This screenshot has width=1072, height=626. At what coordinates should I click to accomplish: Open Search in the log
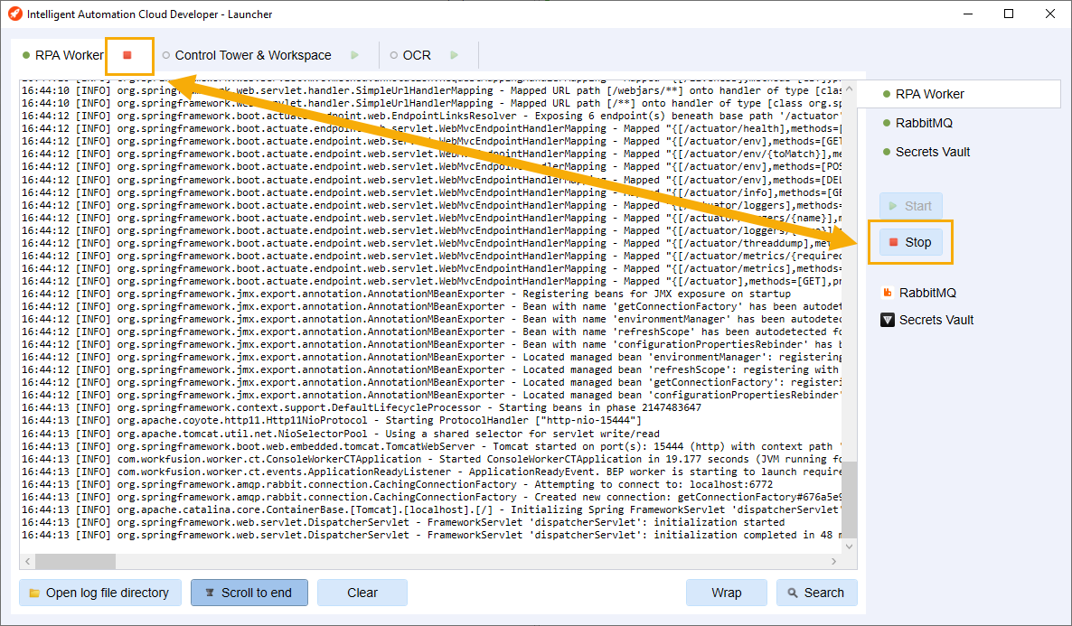click(x=816, y=593)
